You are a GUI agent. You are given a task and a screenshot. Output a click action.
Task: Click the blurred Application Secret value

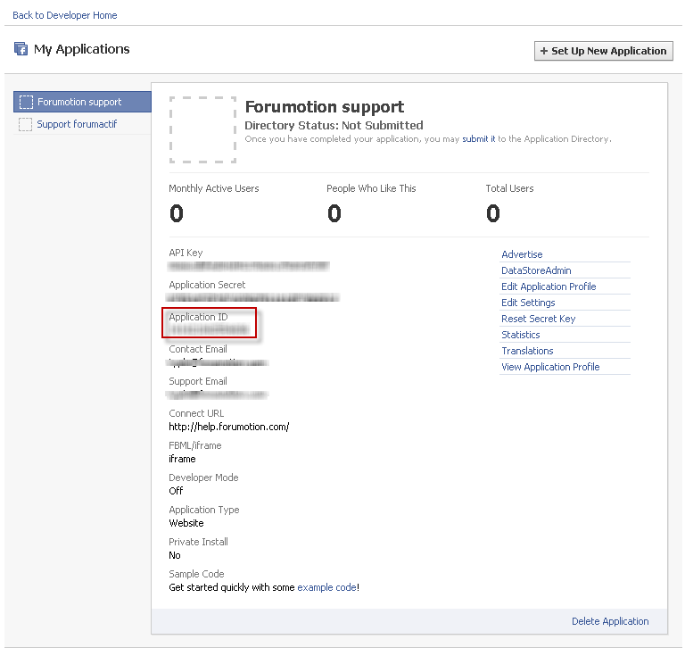(x=252, y=297)
